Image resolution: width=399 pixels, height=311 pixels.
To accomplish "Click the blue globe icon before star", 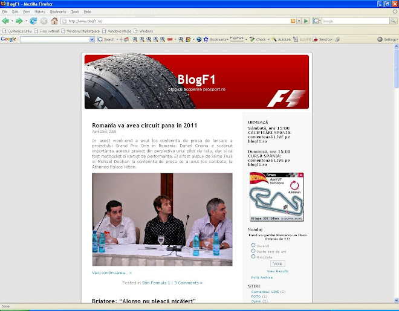I will coord(199,39).
